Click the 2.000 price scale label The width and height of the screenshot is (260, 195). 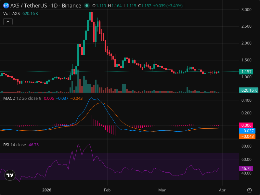click(246, 43)
